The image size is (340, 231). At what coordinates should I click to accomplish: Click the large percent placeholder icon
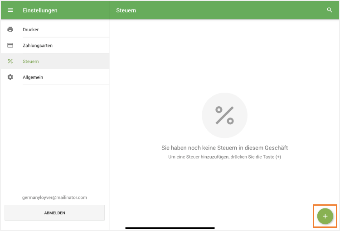pos(224,115)
